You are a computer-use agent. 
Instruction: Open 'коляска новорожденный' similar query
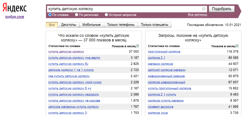tap(167, 82)
